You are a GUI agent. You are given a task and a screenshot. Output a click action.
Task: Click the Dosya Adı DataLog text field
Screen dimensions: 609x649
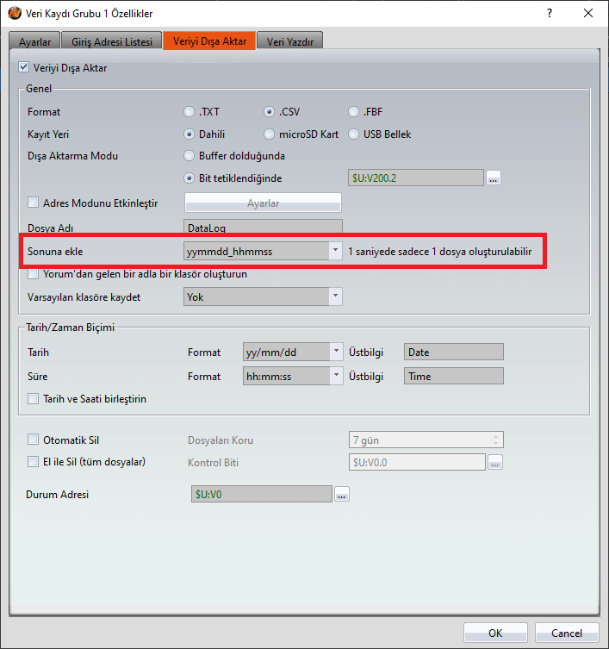[263, 227]
